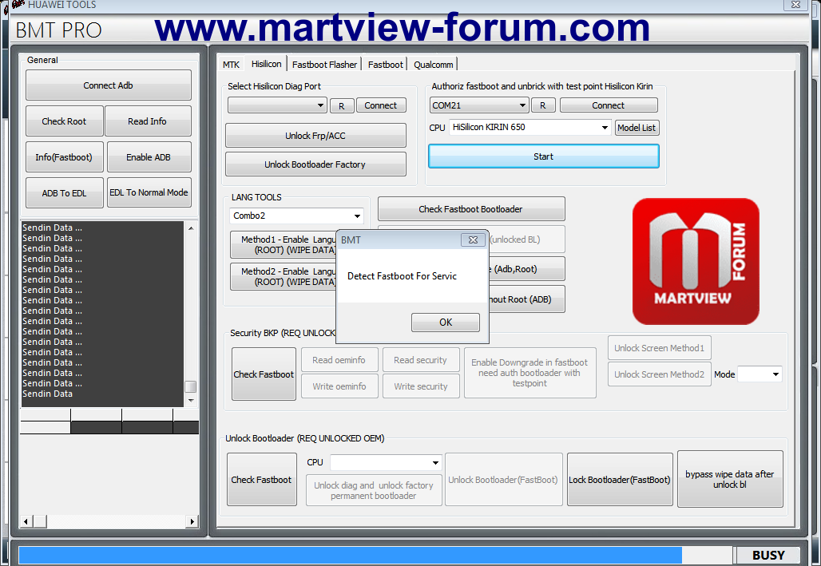Open the Combo2 LANG TOOLS dropdown
Image resolution: width=821 pixels, height=566 pixels.
[x=296, y=216]
